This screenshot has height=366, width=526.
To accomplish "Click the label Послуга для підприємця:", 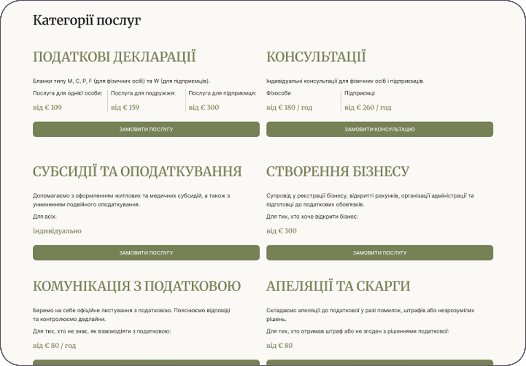I will click(x=223, y=93).
